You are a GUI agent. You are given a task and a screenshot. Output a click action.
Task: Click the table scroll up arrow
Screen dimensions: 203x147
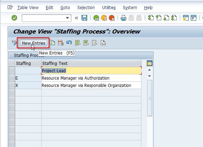(149, 70)
